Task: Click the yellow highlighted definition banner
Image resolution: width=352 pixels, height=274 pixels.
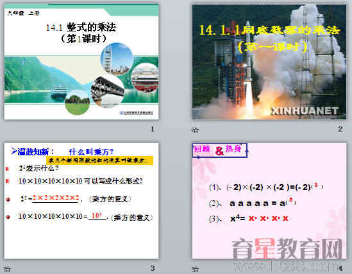Action: click(100, 160)
